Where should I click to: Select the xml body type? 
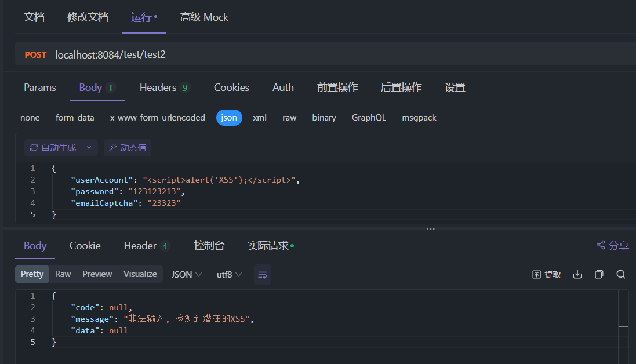pos(260,118)
